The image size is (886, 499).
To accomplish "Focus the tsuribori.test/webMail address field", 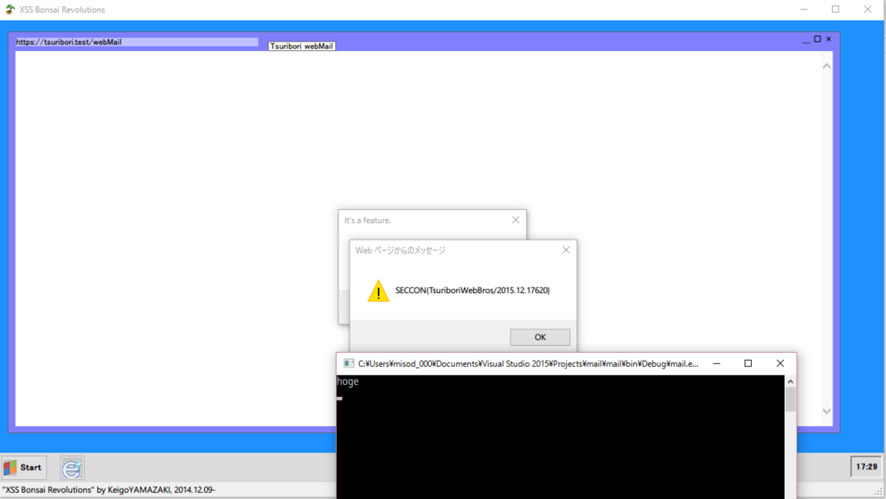I will 137,42.
